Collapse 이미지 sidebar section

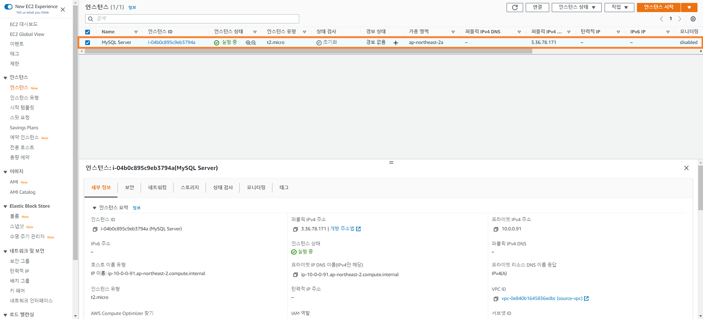5,172
